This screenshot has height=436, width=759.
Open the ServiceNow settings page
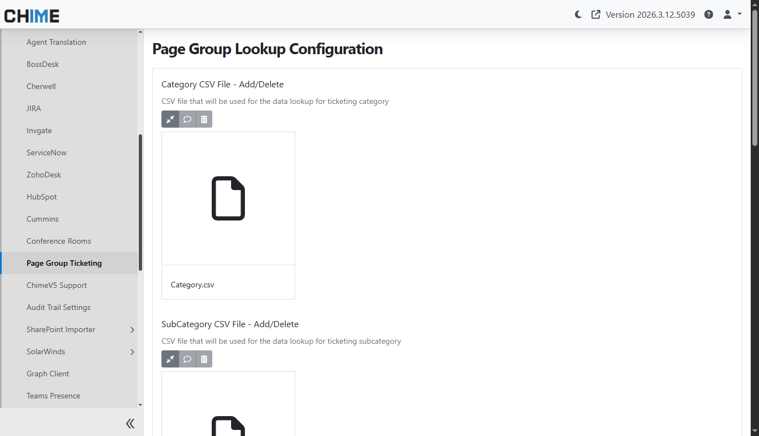point(46,153)
